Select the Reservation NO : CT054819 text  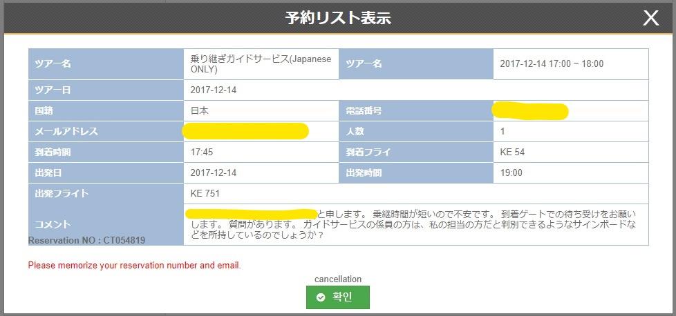click(x=86, y=240)
